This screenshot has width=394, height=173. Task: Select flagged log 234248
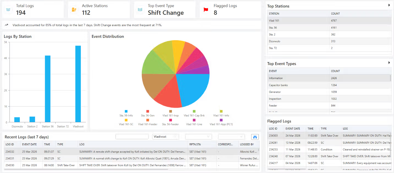pyautogui.click(x=329, y=156)
